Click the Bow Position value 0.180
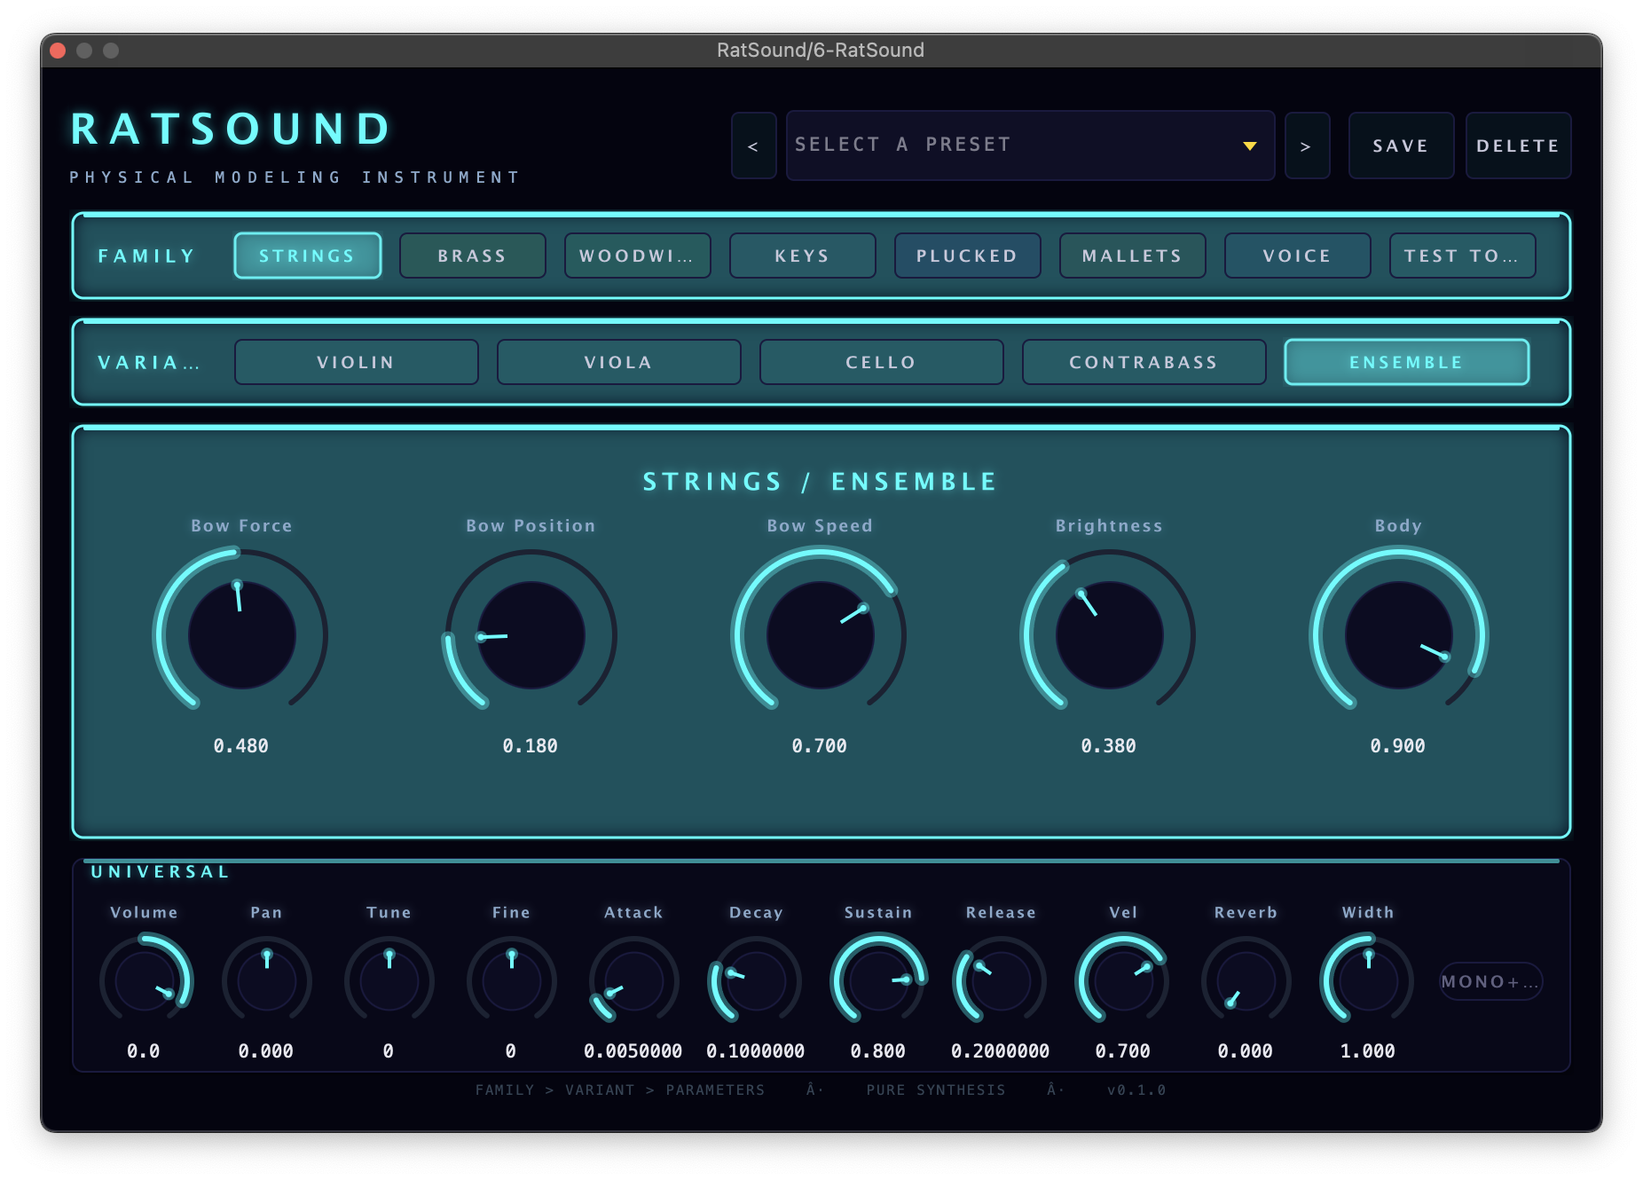This screenshot has width=1643, height=1180. [x=531, y=746]
